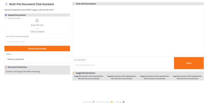Click the Summary will appear here after processing text
Image resolution: width=208 pixels, height=105 pixels.
(23, 71)
